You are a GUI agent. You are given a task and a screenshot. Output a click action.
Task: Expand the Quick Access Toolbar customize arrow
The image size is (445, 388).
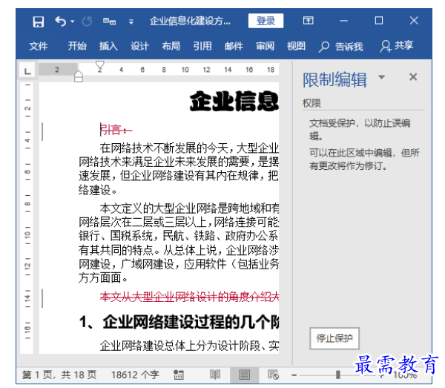tap(131, 22)
